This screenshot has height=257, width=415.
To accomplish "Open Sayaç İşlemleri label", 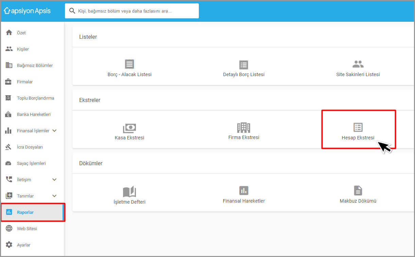I will click(x=31, y=164).
